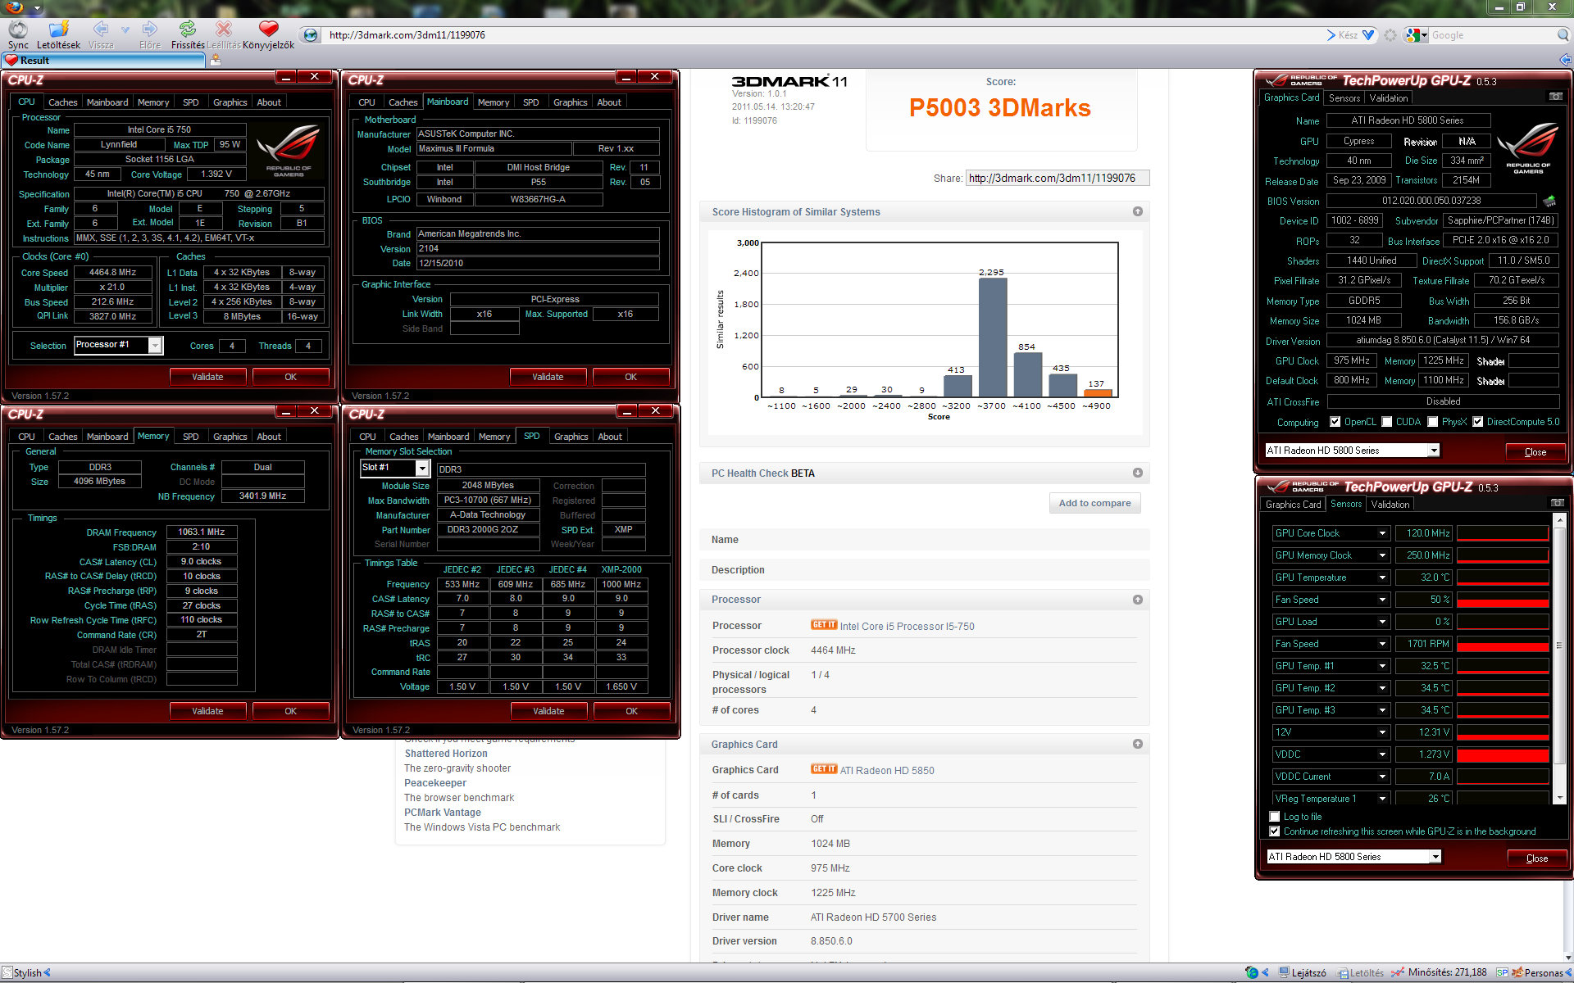Toggle the CUDA checkbox in GPU-Z
Viewport: 1574px width, 983px height.
click(1387, 422)
